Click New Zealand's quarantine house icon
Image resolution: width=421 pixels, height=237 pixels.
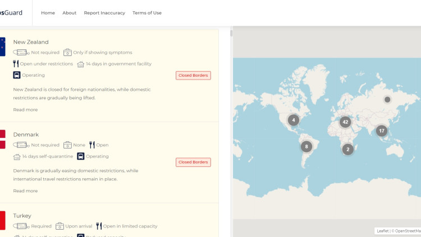click(x=80, y=64)
